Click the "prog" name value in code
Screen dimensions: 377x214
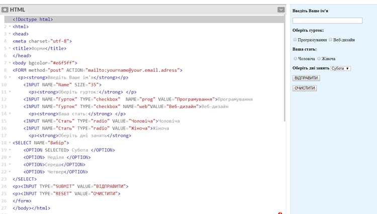pos(147,99)
